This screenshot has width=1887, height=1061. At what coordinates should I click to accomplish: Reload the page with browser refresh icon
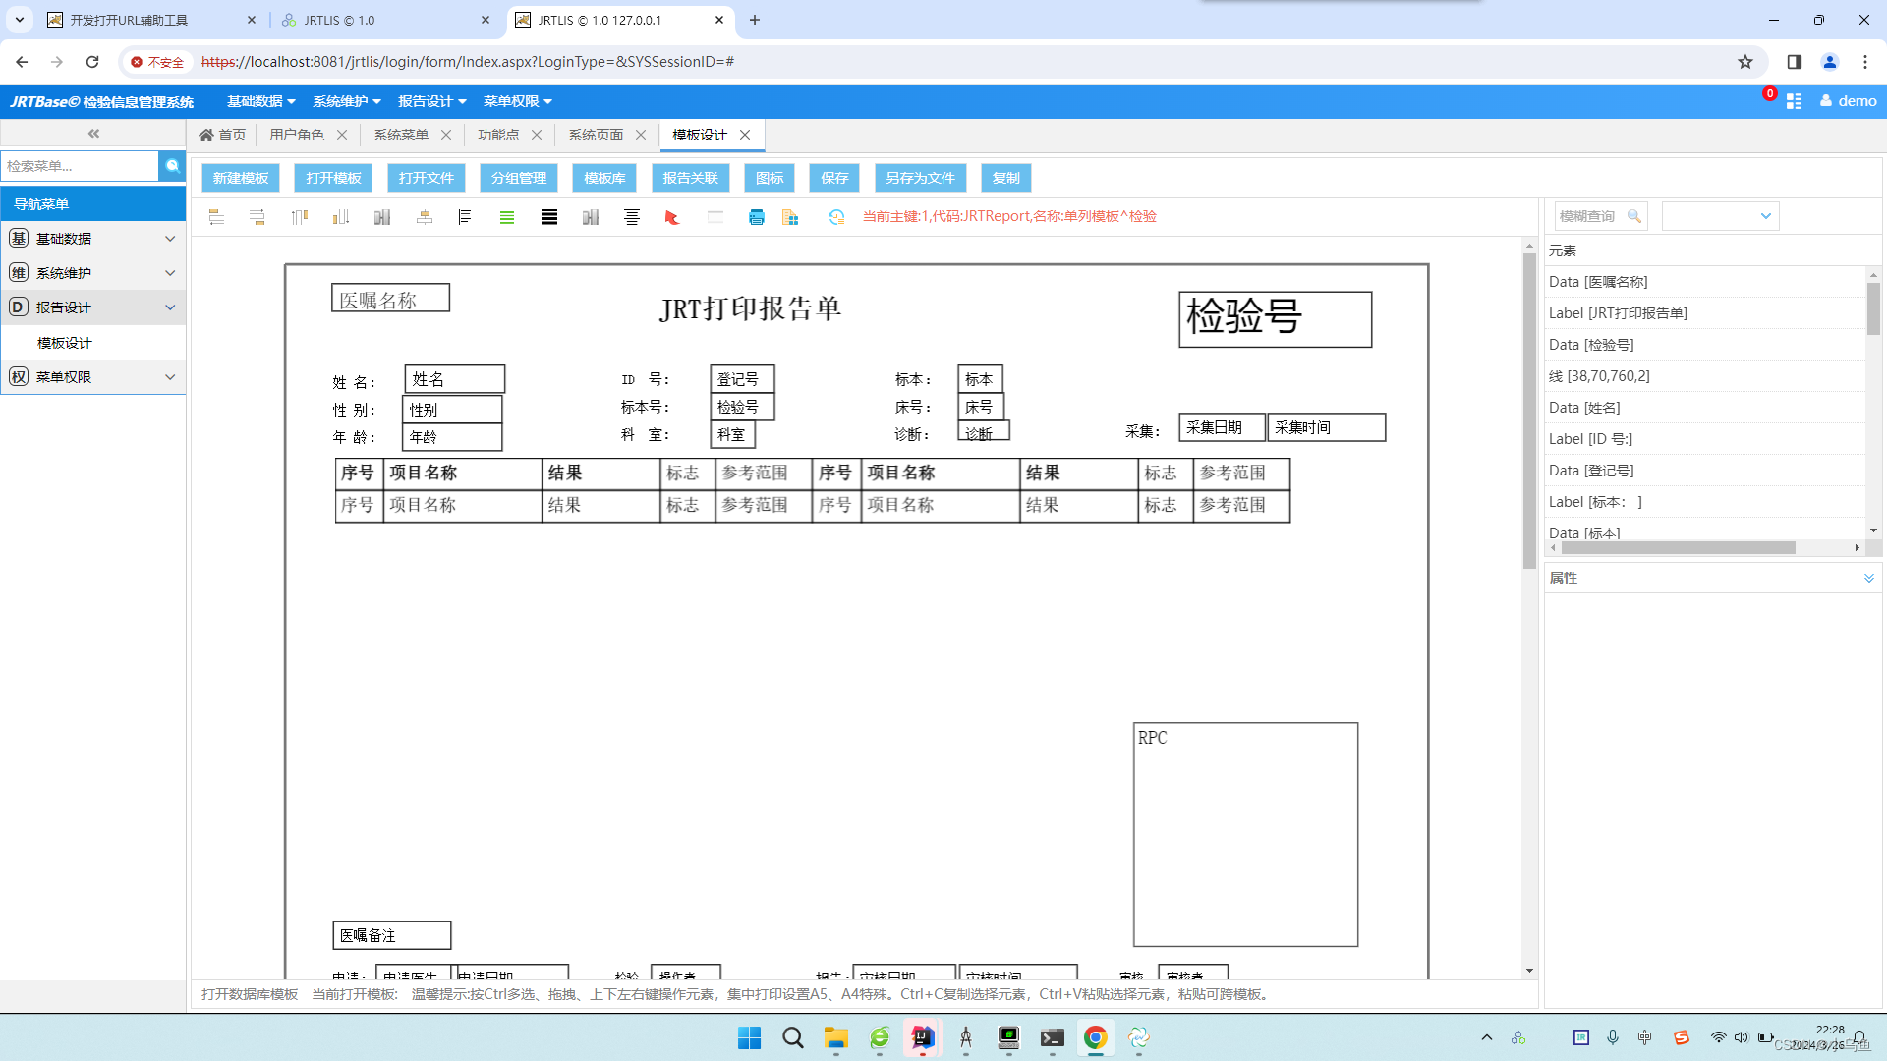tap(92, 62)
